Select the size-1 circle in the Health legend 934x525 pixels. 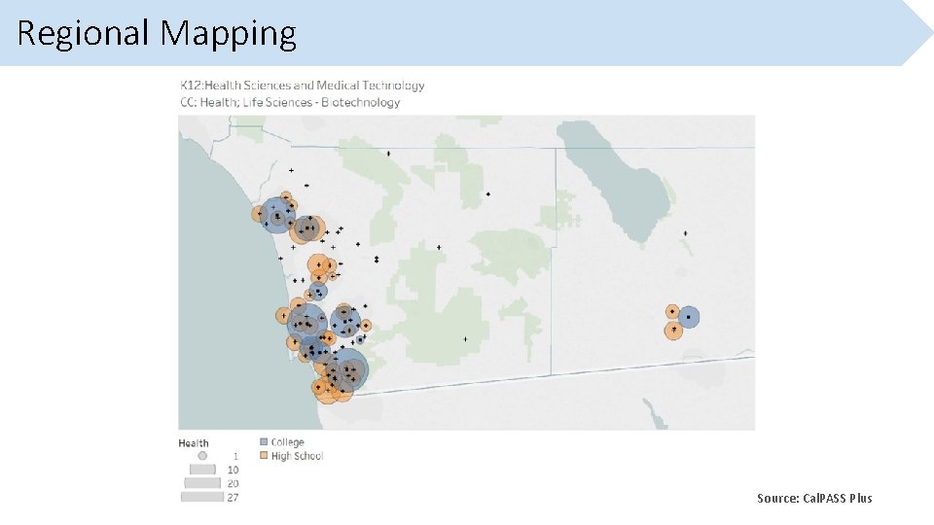pos(202,455)
